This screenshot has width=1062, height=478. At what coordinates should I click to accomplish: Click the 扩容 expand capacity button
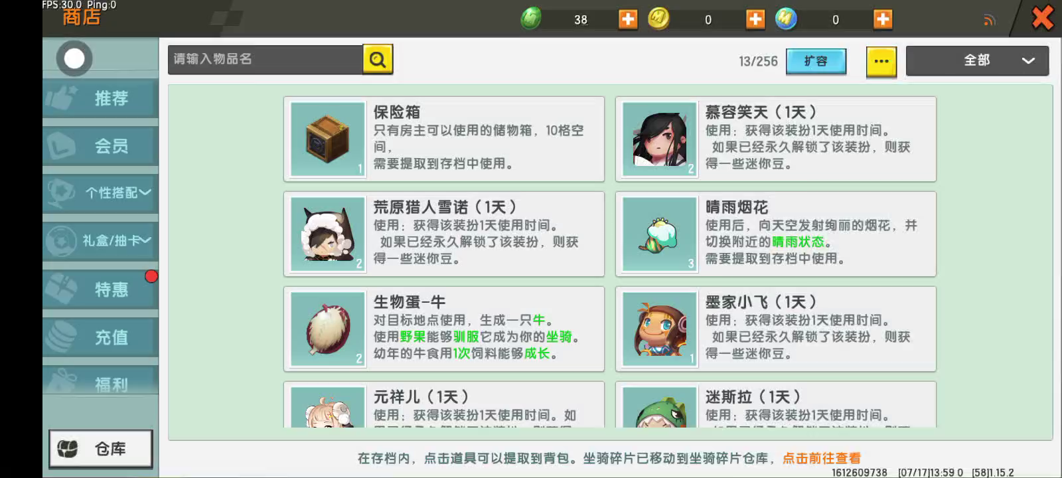click(x=816, y=61)
